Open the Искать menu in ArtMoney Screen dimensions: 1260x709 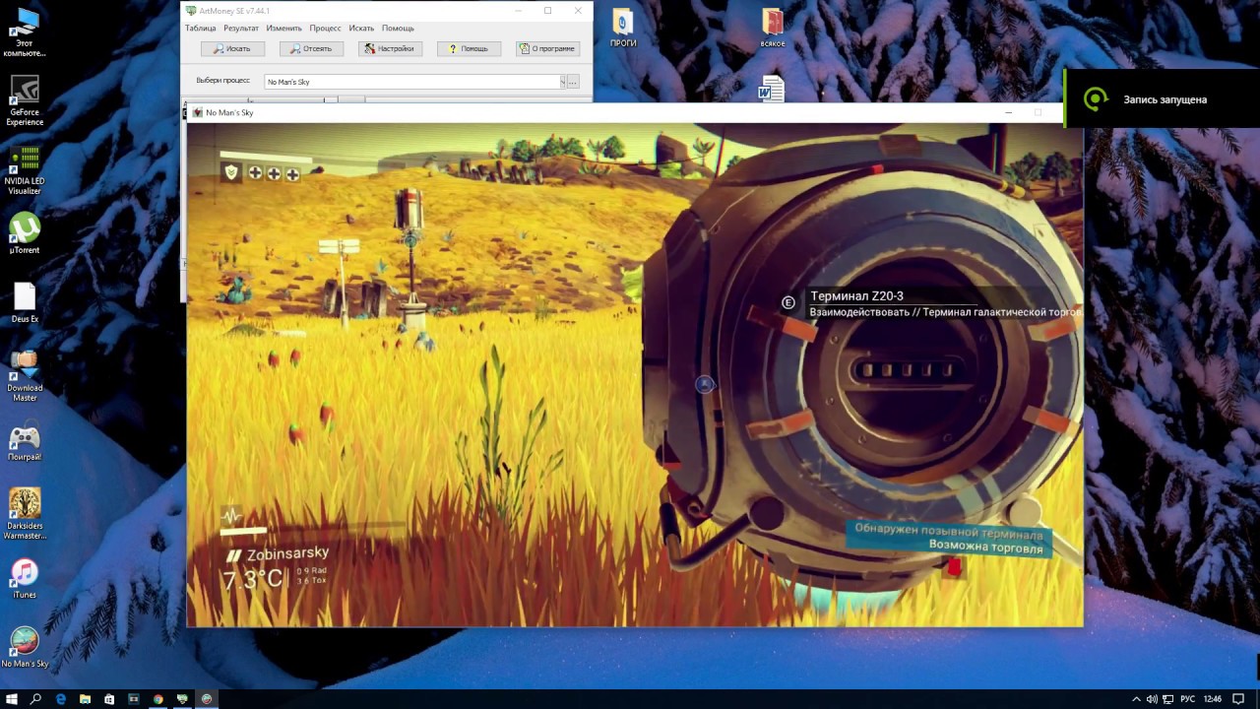(x=361, y=29)
